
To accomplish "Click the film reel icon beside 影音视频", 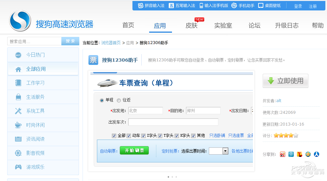I will coord(18,153).
